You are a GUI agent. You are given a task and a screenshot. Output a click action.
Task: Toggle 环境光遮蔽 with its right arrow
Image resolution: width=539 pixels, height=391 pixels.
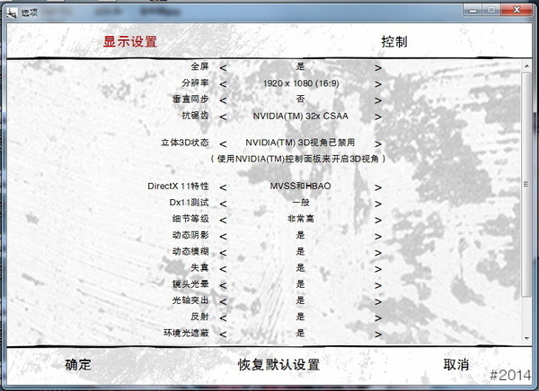[378, 335]
